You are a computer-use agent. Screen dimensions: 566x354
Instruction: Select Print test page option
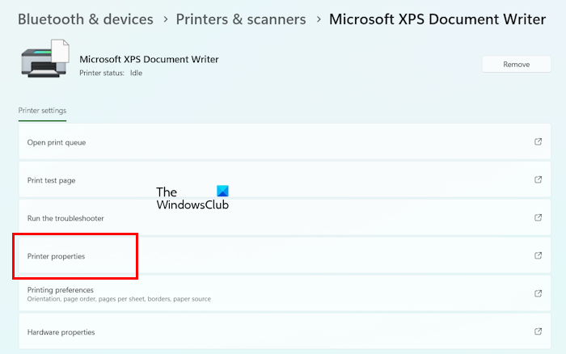285,179
